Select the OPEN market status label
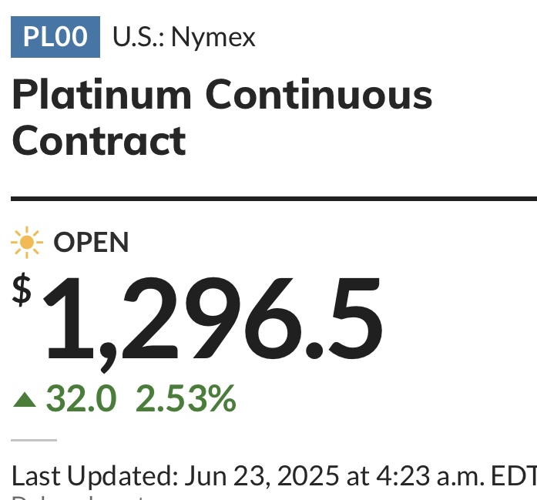The width and height of the screenshot is (537, 500). click(91, 243)
